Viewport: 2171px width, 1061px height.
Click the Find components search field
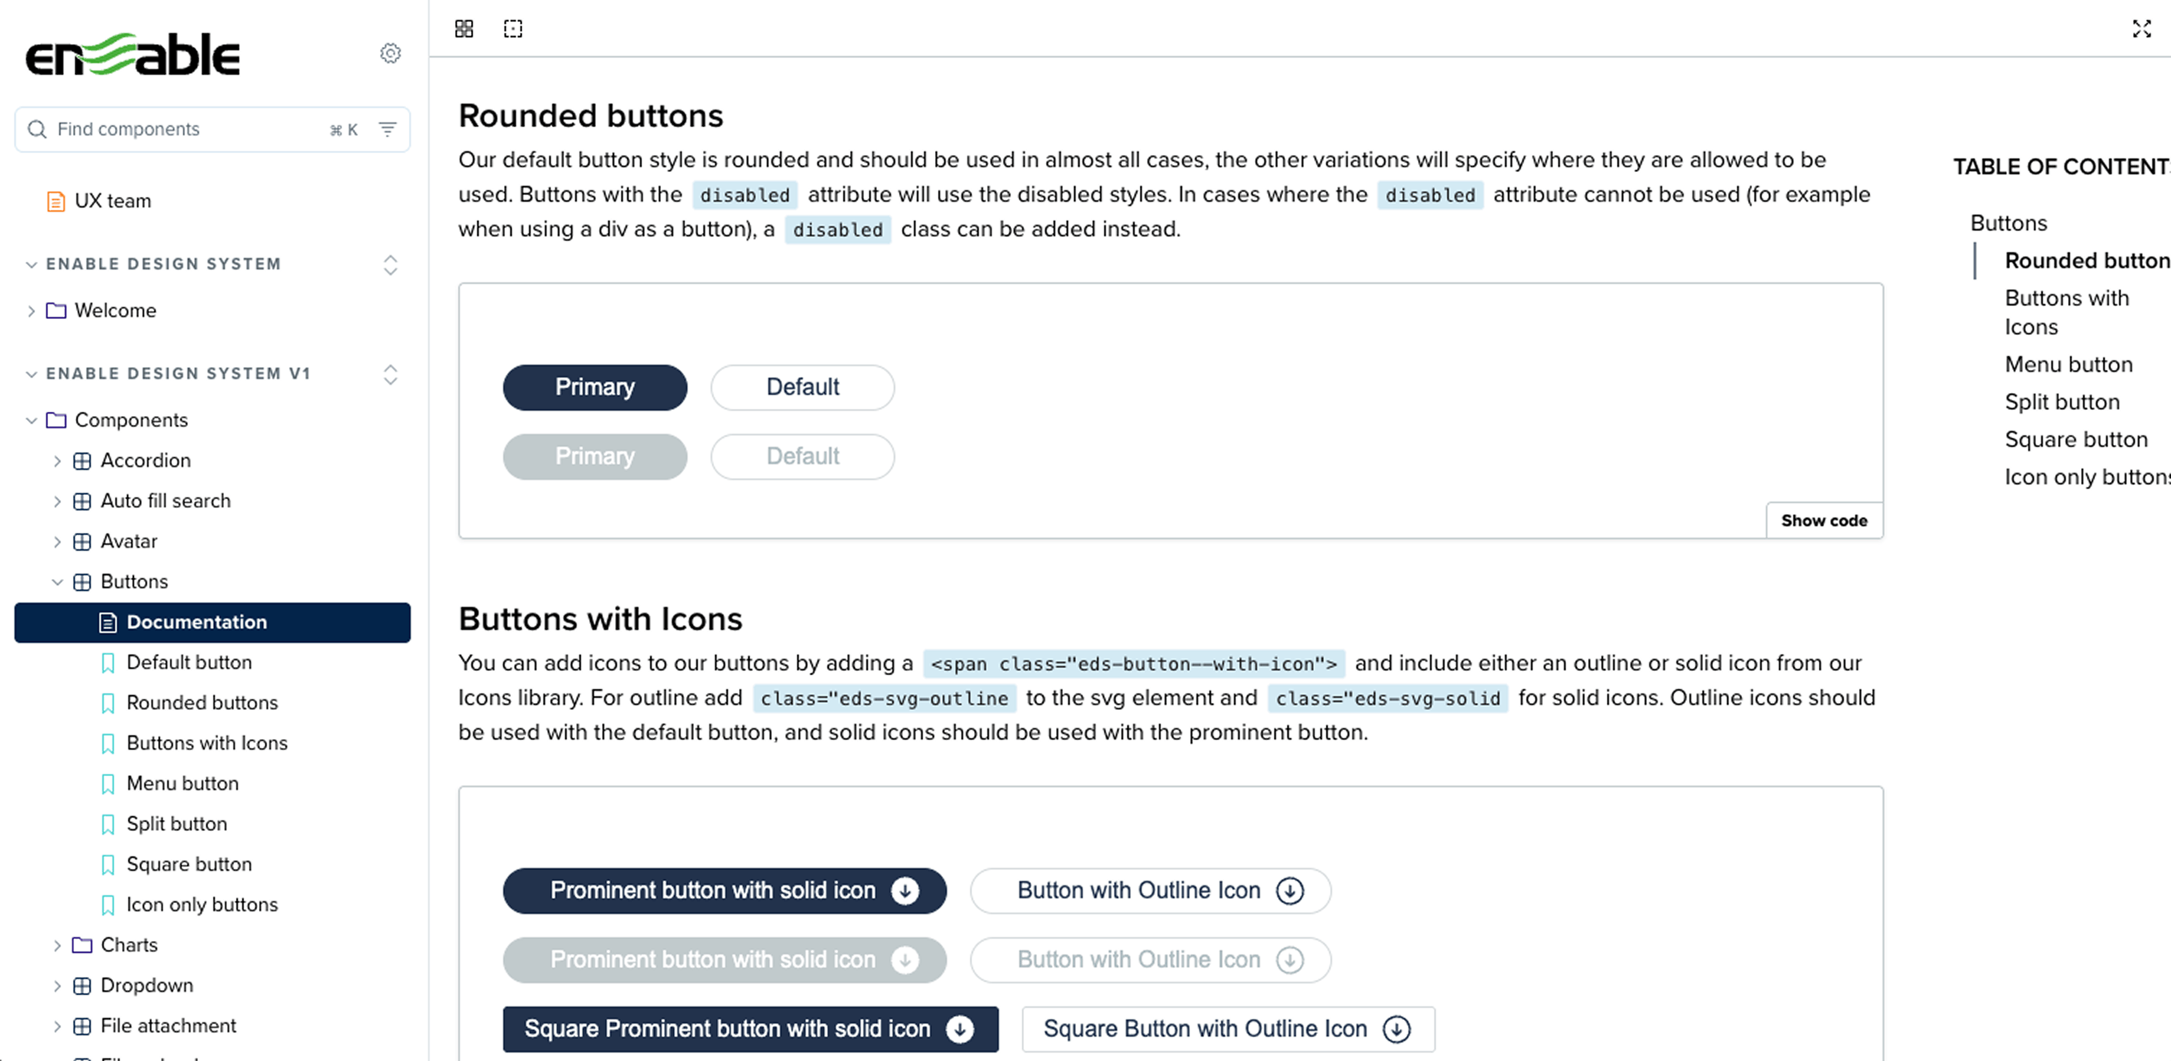(x=185, y=129)
